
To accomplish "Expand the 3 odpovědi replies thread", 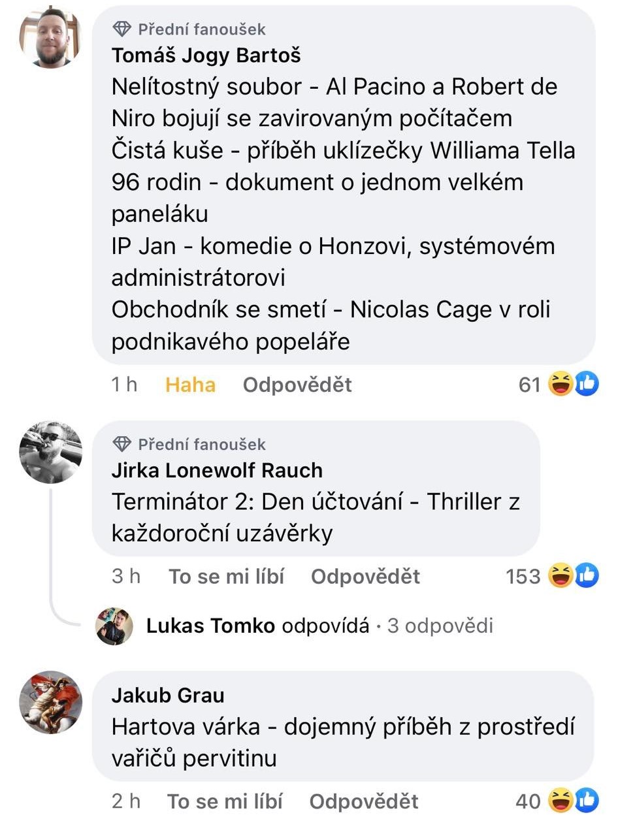I will coord(440,626).
